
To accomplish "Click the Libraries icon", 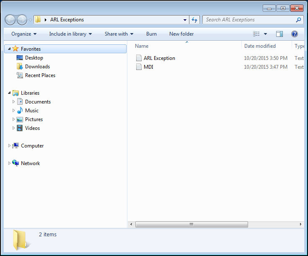I will pyautogui.click(x=16, y=93).
